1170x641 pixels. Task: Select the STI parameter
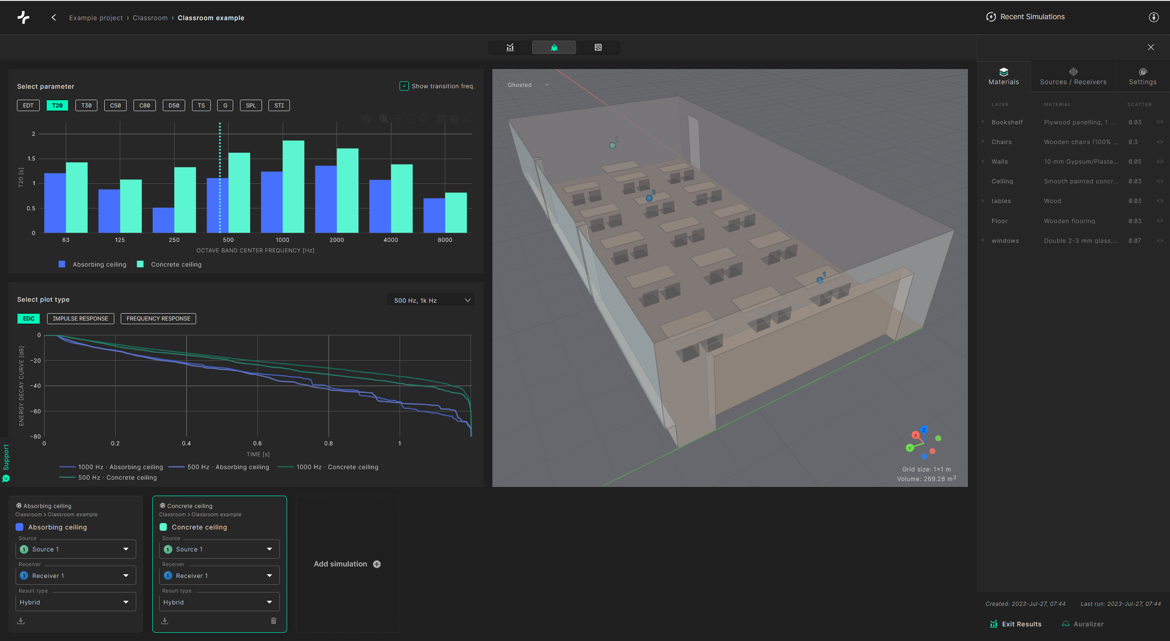(279, 105)
